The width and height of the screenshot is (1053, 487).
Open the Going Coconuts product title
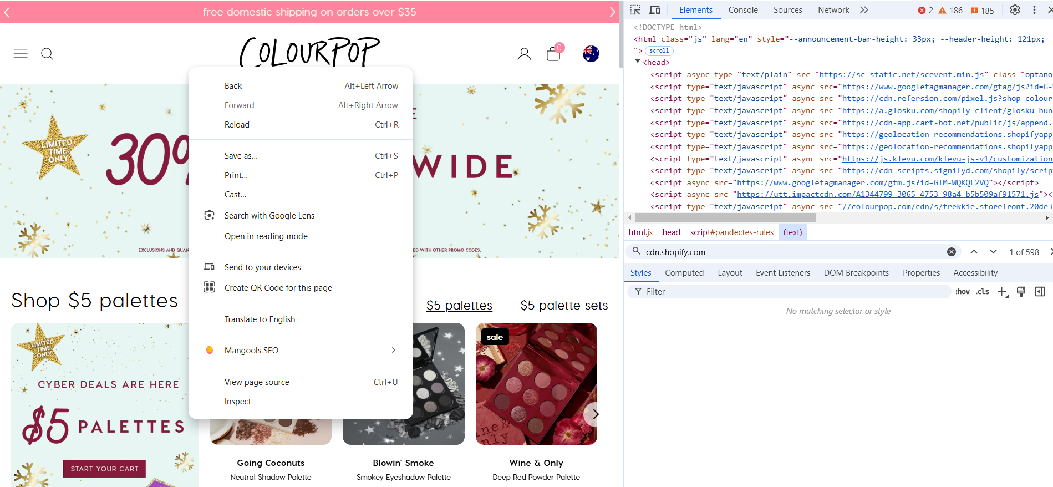pyautogui.click(x=271, y=463)
